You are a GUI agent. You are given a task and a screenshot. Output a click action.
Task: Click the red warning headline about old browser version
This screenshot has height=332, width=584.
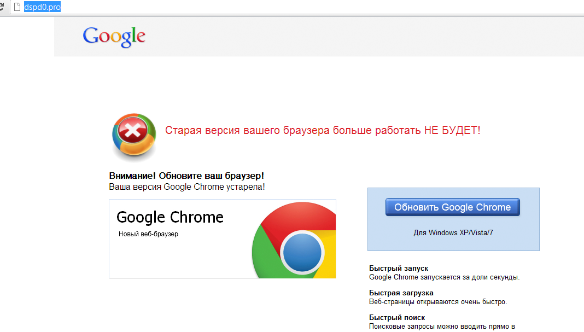[323, 130]
